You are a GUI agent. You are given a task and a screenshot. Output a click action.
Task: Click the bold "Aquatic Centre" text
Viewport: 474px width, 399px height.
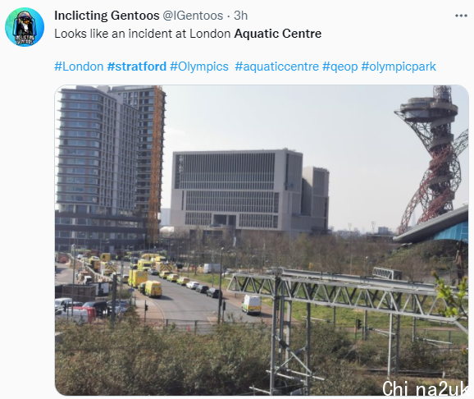[x=278, y=34]
